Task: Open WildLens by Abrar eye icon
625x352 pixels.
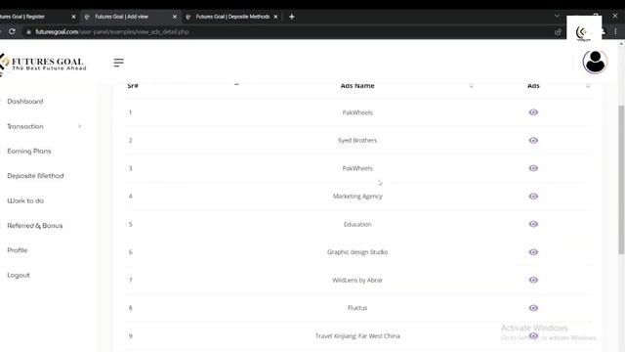Action: pyautogui.click(x=533, y=280)
